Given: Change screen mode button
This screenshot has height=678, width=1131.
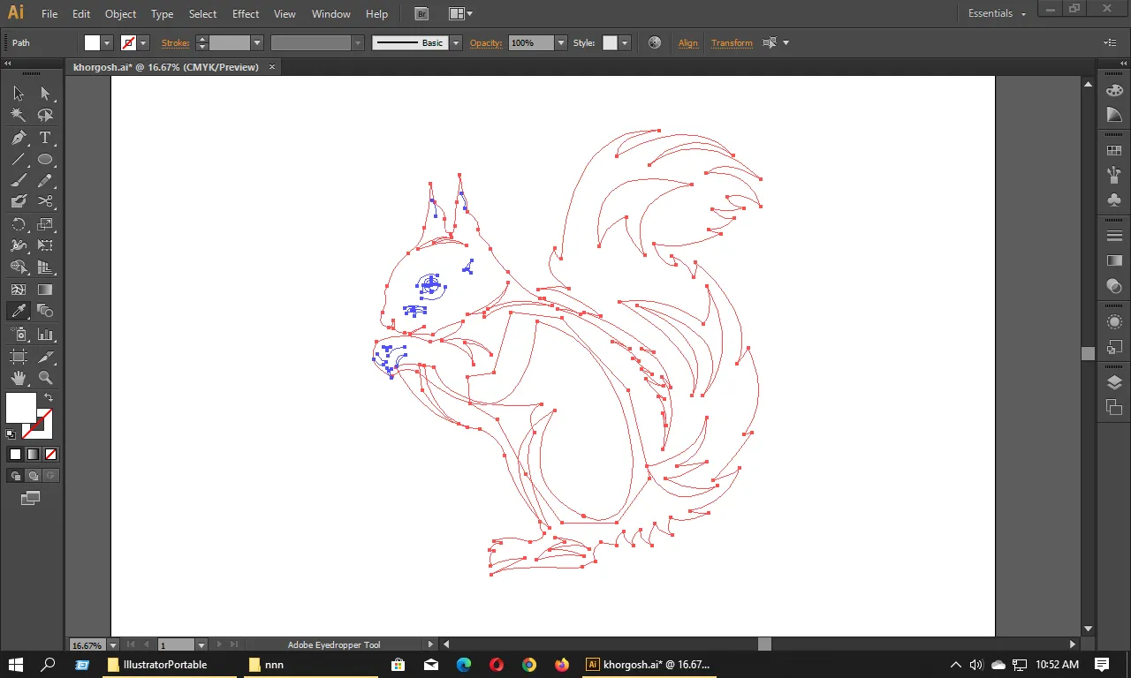Looking at the screenshot, I should [x=31, y=499].
